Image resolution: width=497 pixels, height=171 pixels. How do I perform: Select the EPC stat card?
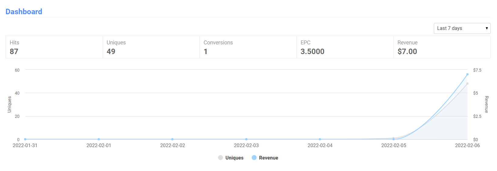[x=345, y=47]
